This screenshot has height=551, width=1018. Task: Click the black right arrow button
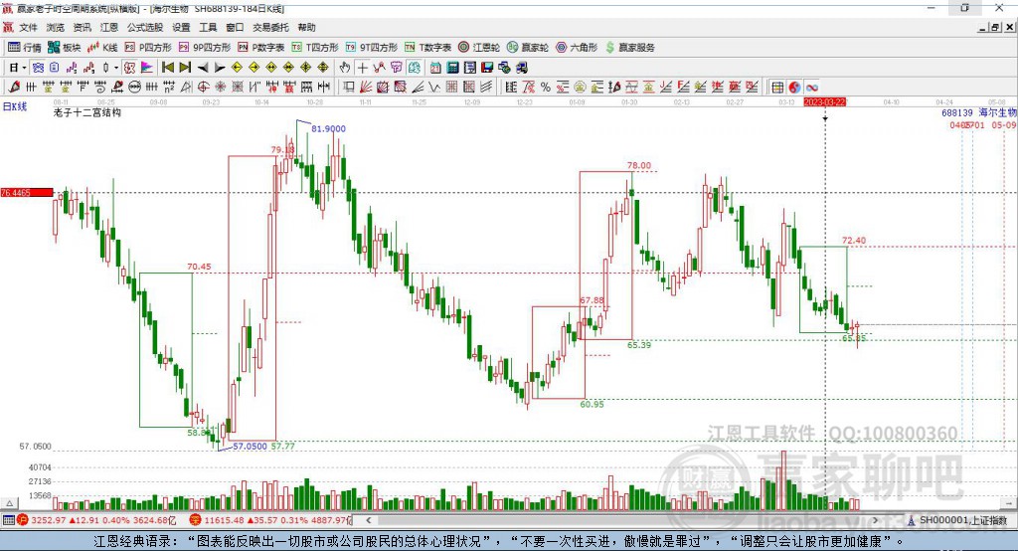pos(220,68)
